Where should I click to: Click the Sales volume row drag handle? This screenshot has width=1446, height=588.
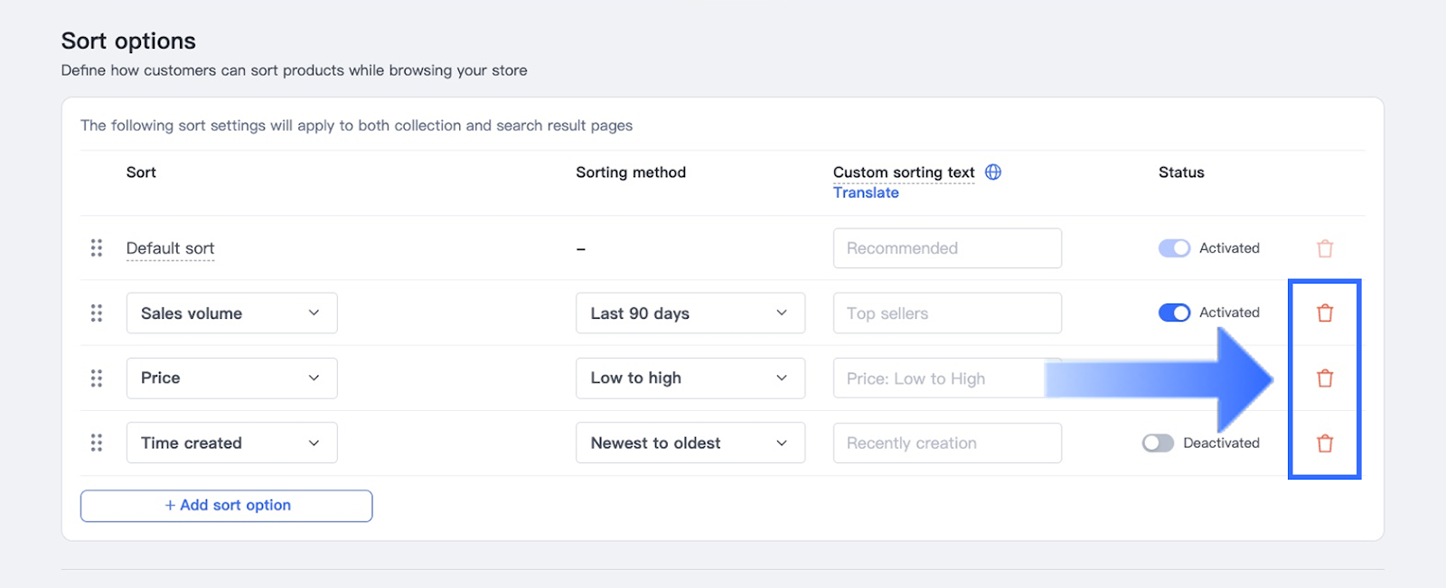click(x=97, y=313)
